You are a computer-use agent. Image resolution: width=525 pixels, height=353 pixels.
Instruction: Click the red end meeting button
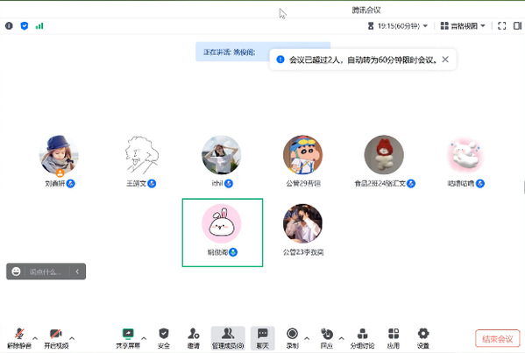[497, 339]
